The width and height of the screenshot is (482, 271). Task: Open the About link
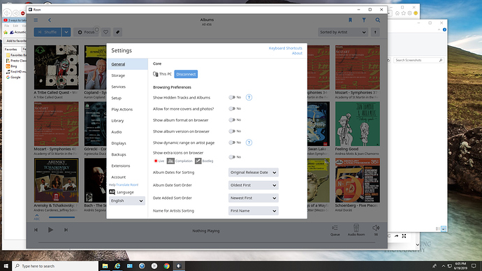point(297,53)
